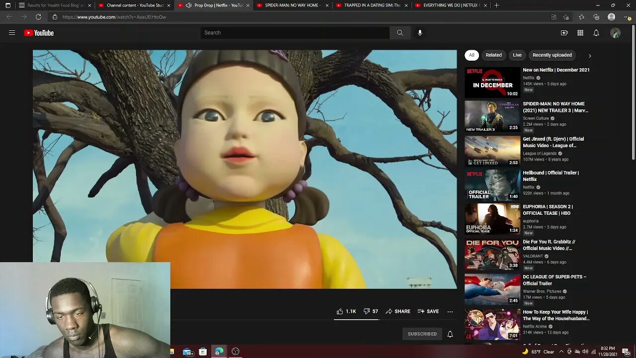Image resolution: width=636 pixels, height=358 pixels.
Task: Open the browser Collections icon
Action: 596,17
